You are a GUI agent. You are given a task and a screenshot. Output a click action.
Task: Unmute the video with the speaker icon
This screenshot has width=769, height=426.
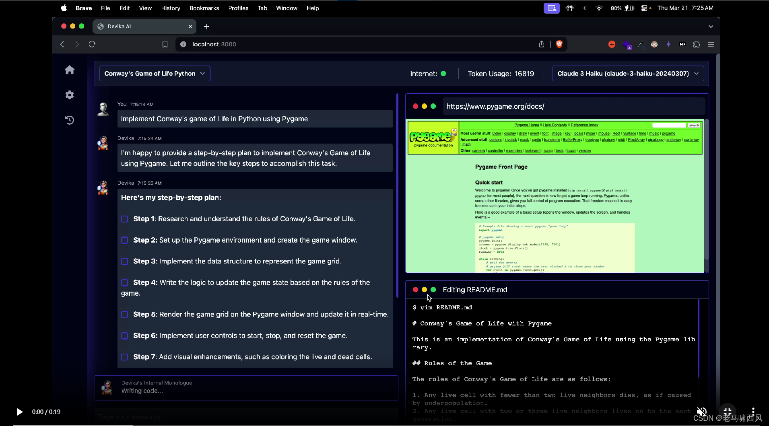click(701, 412)
